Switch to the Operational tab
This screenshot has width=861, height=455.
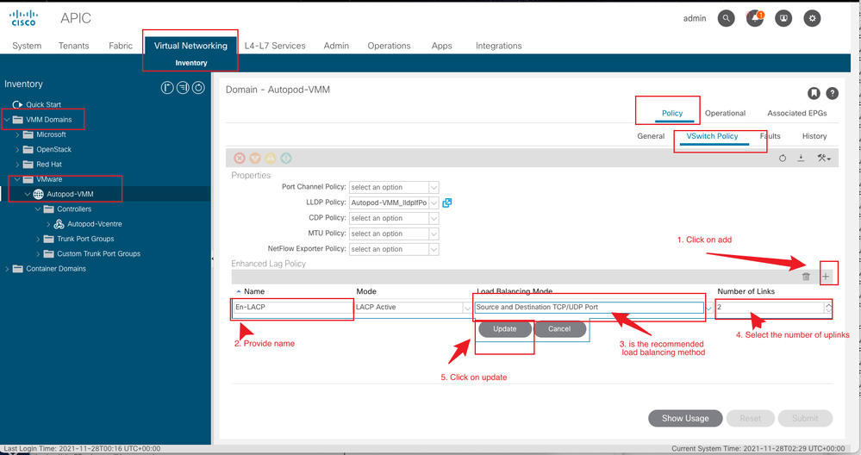tap(725, 113)
